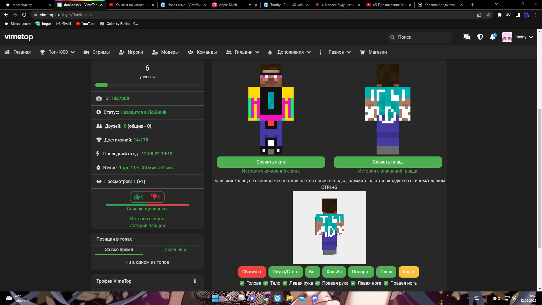Screen dimensions: 542x305
Task: Click the vimetop logo
Action: pos(19,37)
